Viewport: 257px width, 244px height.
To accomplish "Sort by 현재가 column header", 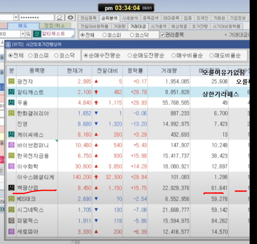I will pos(75,71).
